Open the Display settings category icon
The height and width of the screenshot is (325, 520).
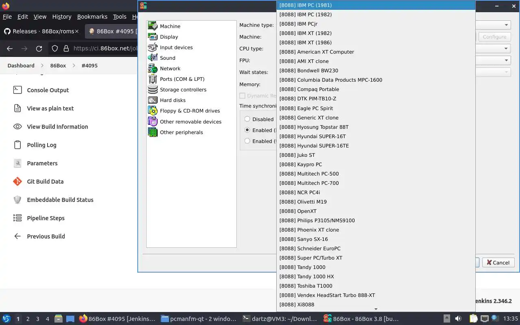click(153, 37)
